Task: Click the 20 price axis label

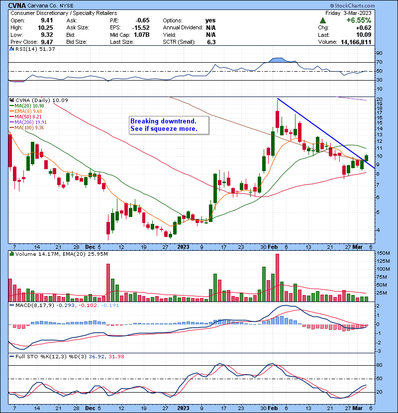Action: (380, 100)
